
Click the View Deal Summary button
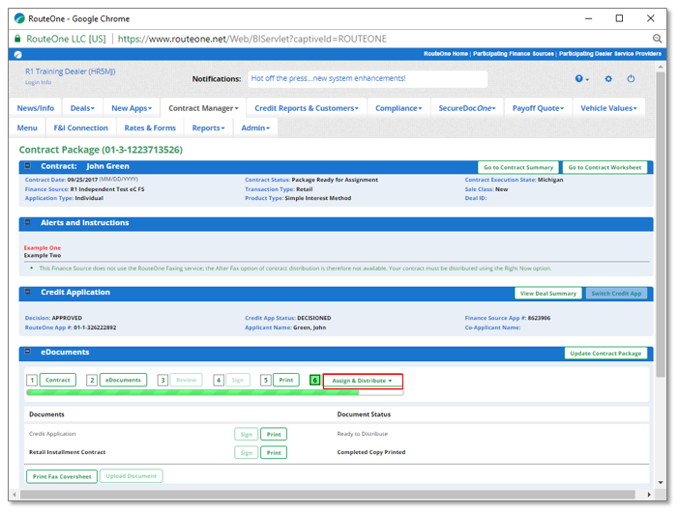point(548,293)
